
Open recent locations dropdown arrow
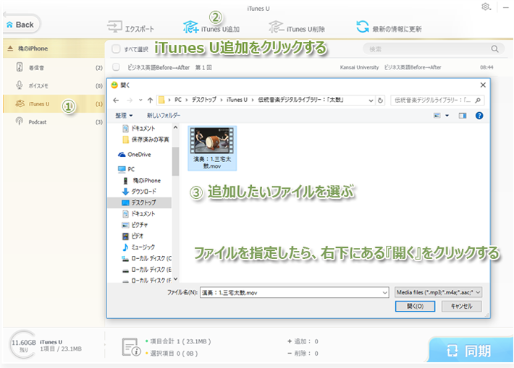[140, 100]
